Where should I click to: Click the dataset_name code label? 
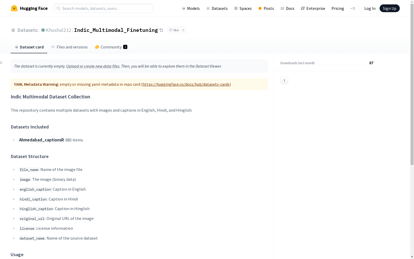coord(32,238)
